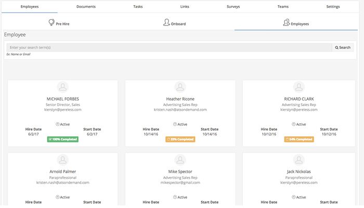This screenshot has height=208, width=364.
Task: Click Richard Clark's profile avatar icon
Action: [298, 87]
